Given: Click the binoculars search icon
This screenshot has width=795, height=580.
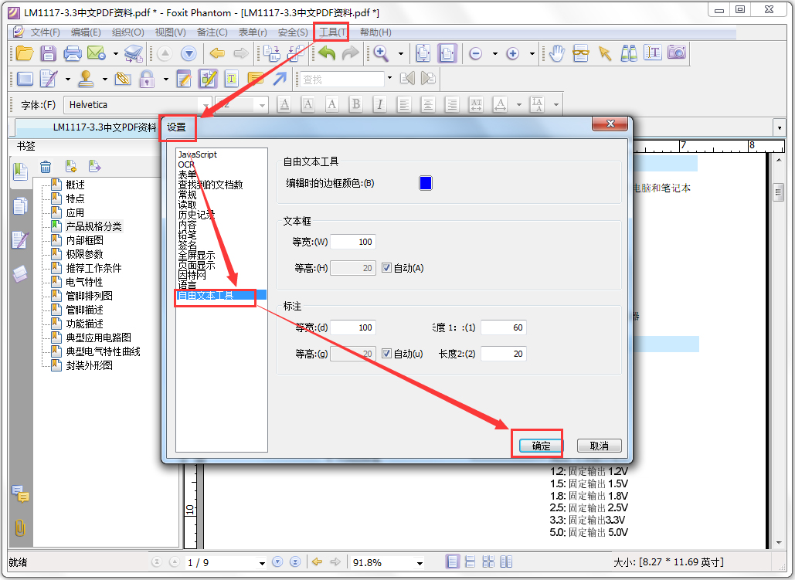Looking at the screenshot, I should click(629, 53).
